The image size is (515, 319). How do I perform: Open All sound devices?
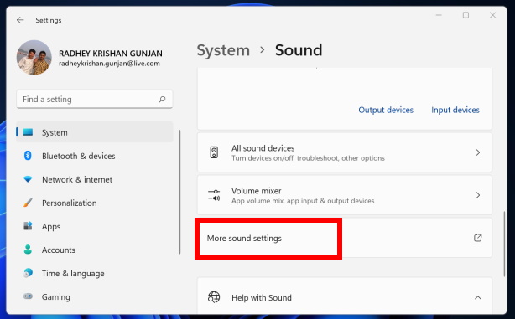coord(345,152)
